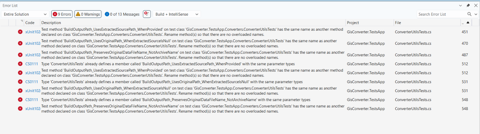This screenshot has height=134, width=480.
Task: Open the xUnit1024 code link for line 512
Action: click(x=33, y=73)
